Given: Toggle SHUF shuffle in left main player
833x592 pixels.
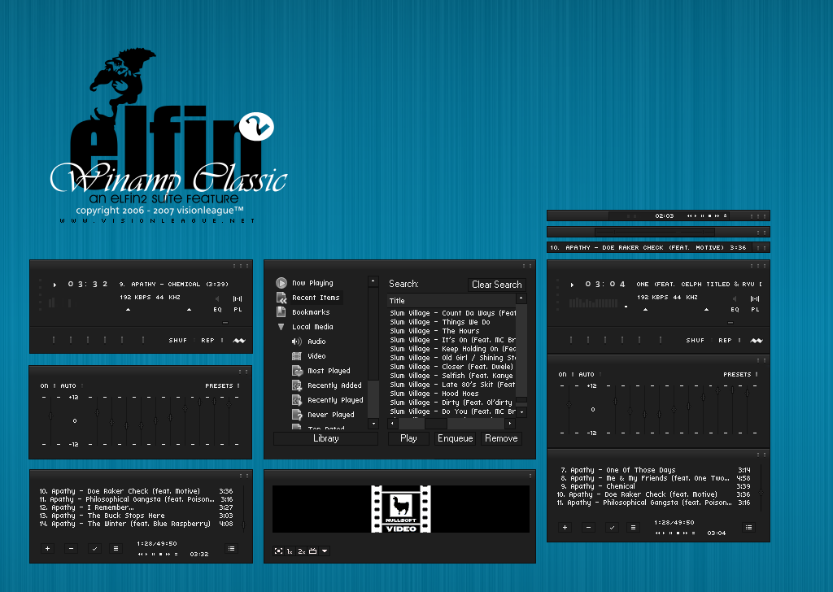Looking at the screenshot, I should click(x=178, y=341).
